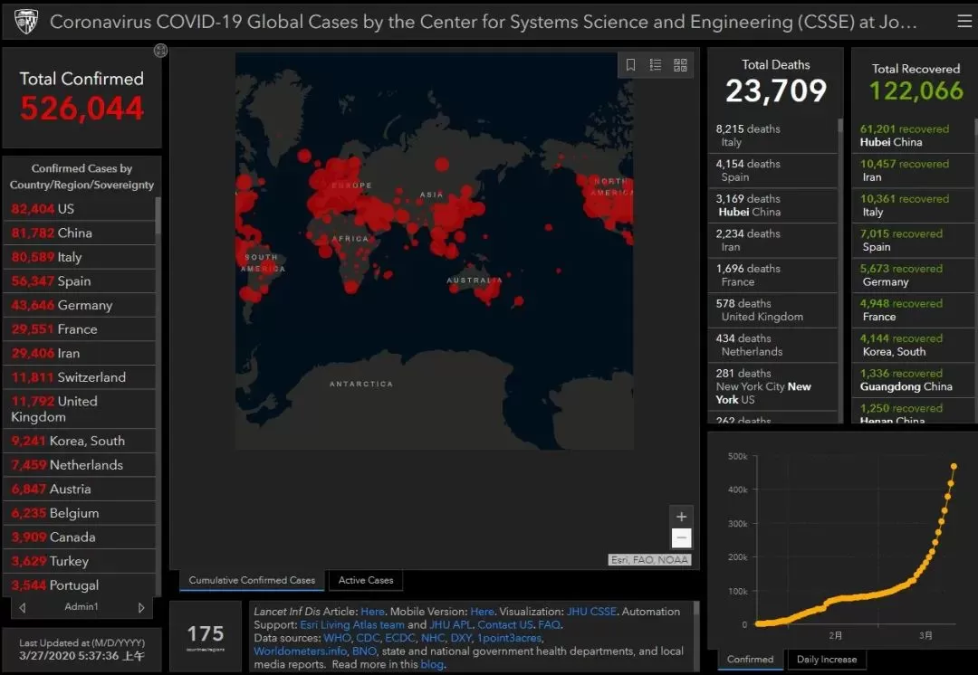
Task: Open the JHU CSSE visualization link
Action: click(591, 612)
